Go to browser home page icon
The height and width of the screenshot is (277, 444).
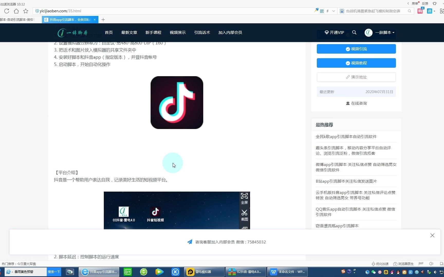[16, 11]
